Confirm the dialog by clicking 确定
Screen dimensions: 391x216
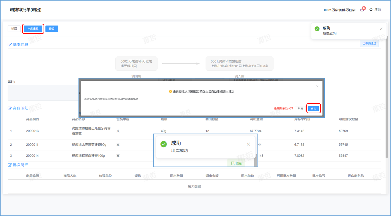pyautogui.click(x=313, y=108)
